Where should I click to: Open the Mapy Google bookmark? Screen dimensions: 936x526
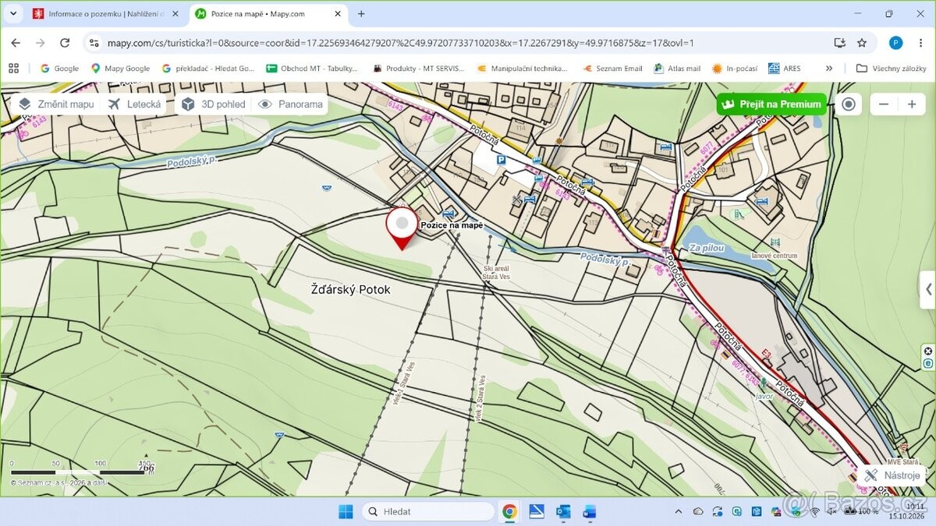[x=120, y=69]
